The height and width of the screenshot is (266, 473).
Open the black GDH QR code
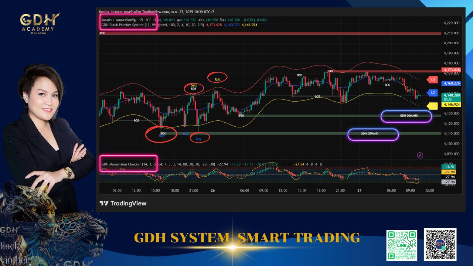tap(440, 244)
